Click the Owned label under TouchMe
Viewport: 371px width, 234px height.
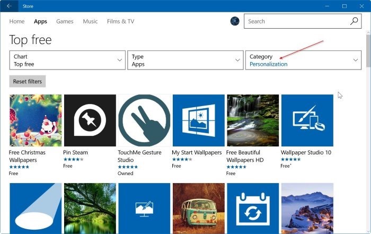(126, 174)
